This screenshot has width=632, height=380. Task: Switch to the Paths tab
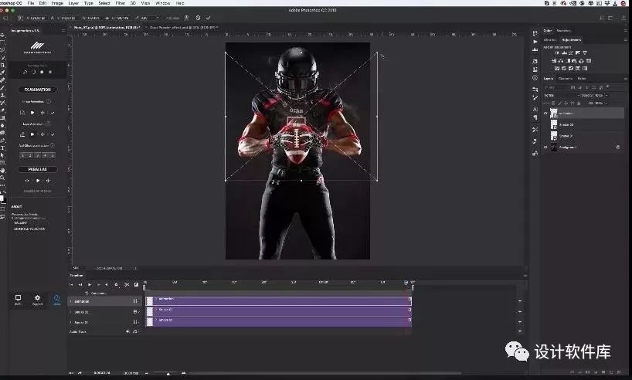pos(582,79)
